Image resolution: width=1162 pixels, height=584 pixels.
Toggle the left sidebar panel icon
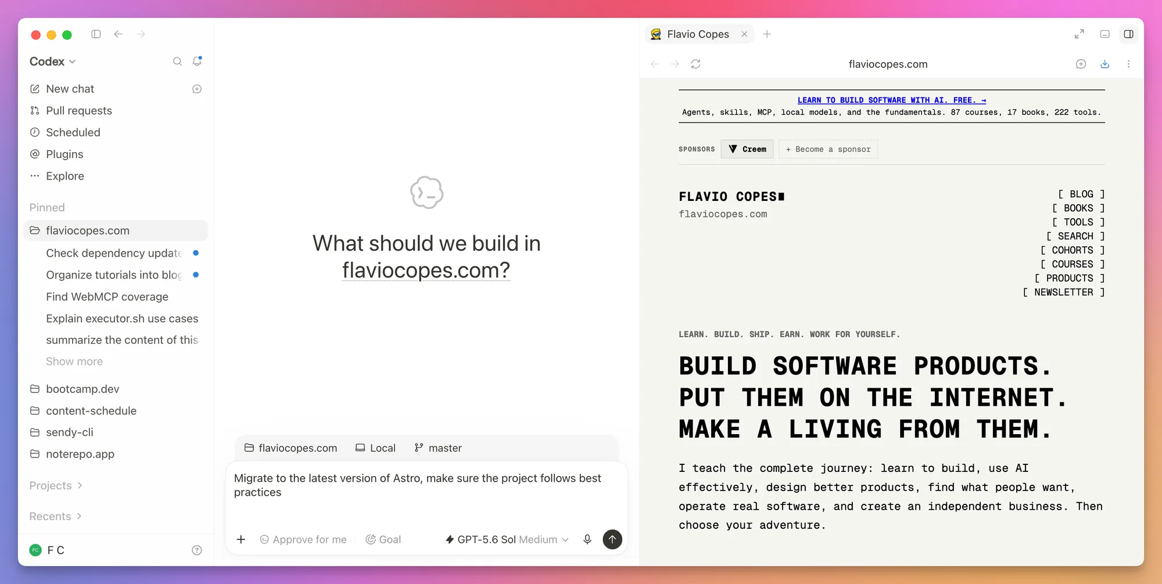point(96,34)
